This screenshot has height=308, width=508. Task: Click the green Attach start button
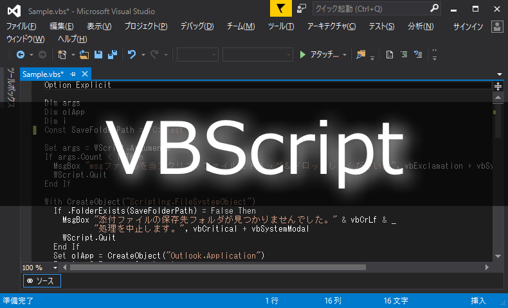(x=319, y=55)
